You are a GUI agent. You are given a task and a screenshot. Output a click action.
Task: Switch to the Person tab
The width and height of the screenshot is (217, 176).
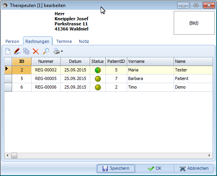(x=12, y=41)
